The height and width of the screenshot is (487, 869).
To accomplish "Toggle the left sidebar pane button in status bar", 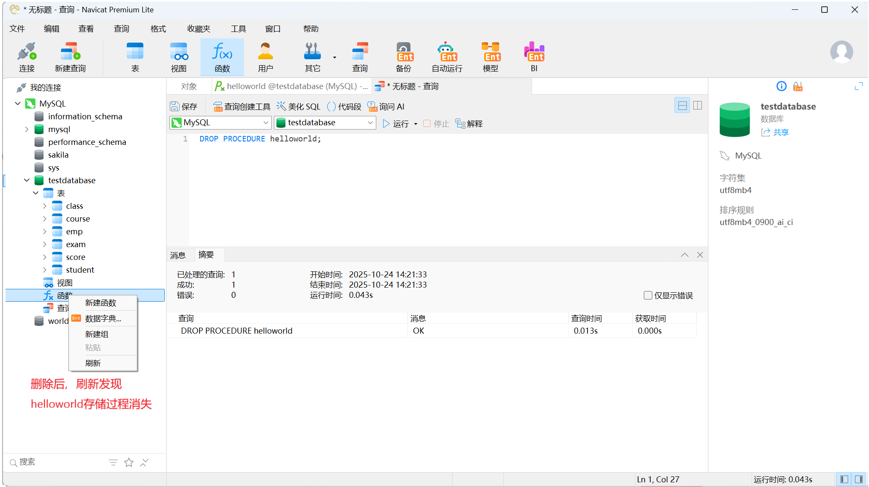I will point(844,479).
